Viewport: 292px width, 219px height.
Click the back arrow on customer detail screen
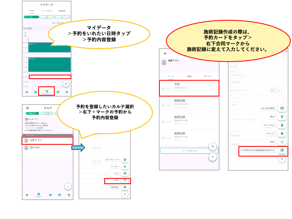pos(165,54)
